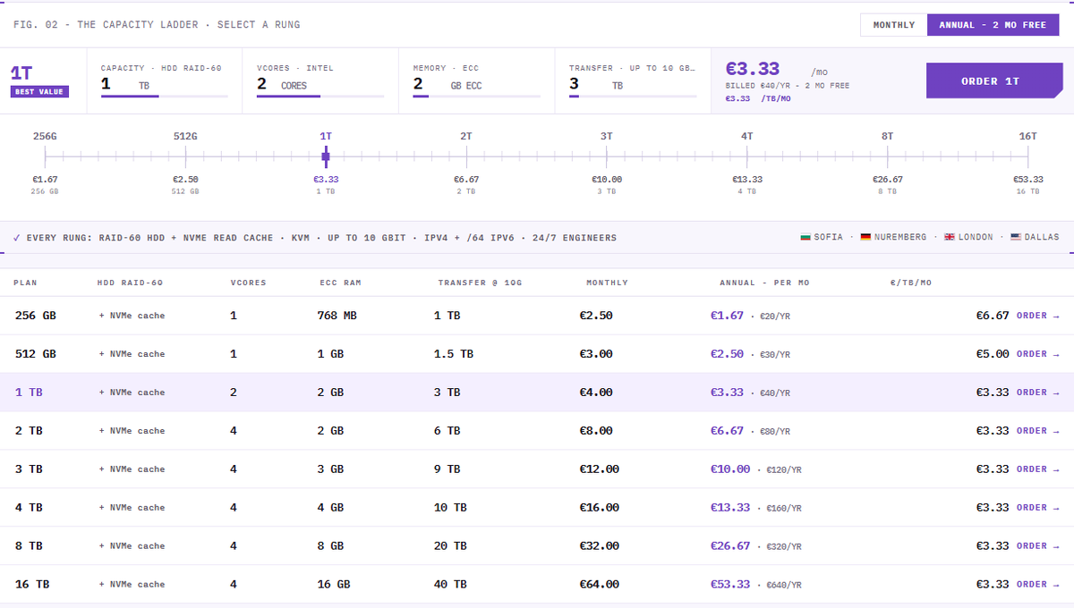This screenshot has width=1074, height=608.
Task: Click the €32.00 monthly price
Action: (x=600, y=546)
